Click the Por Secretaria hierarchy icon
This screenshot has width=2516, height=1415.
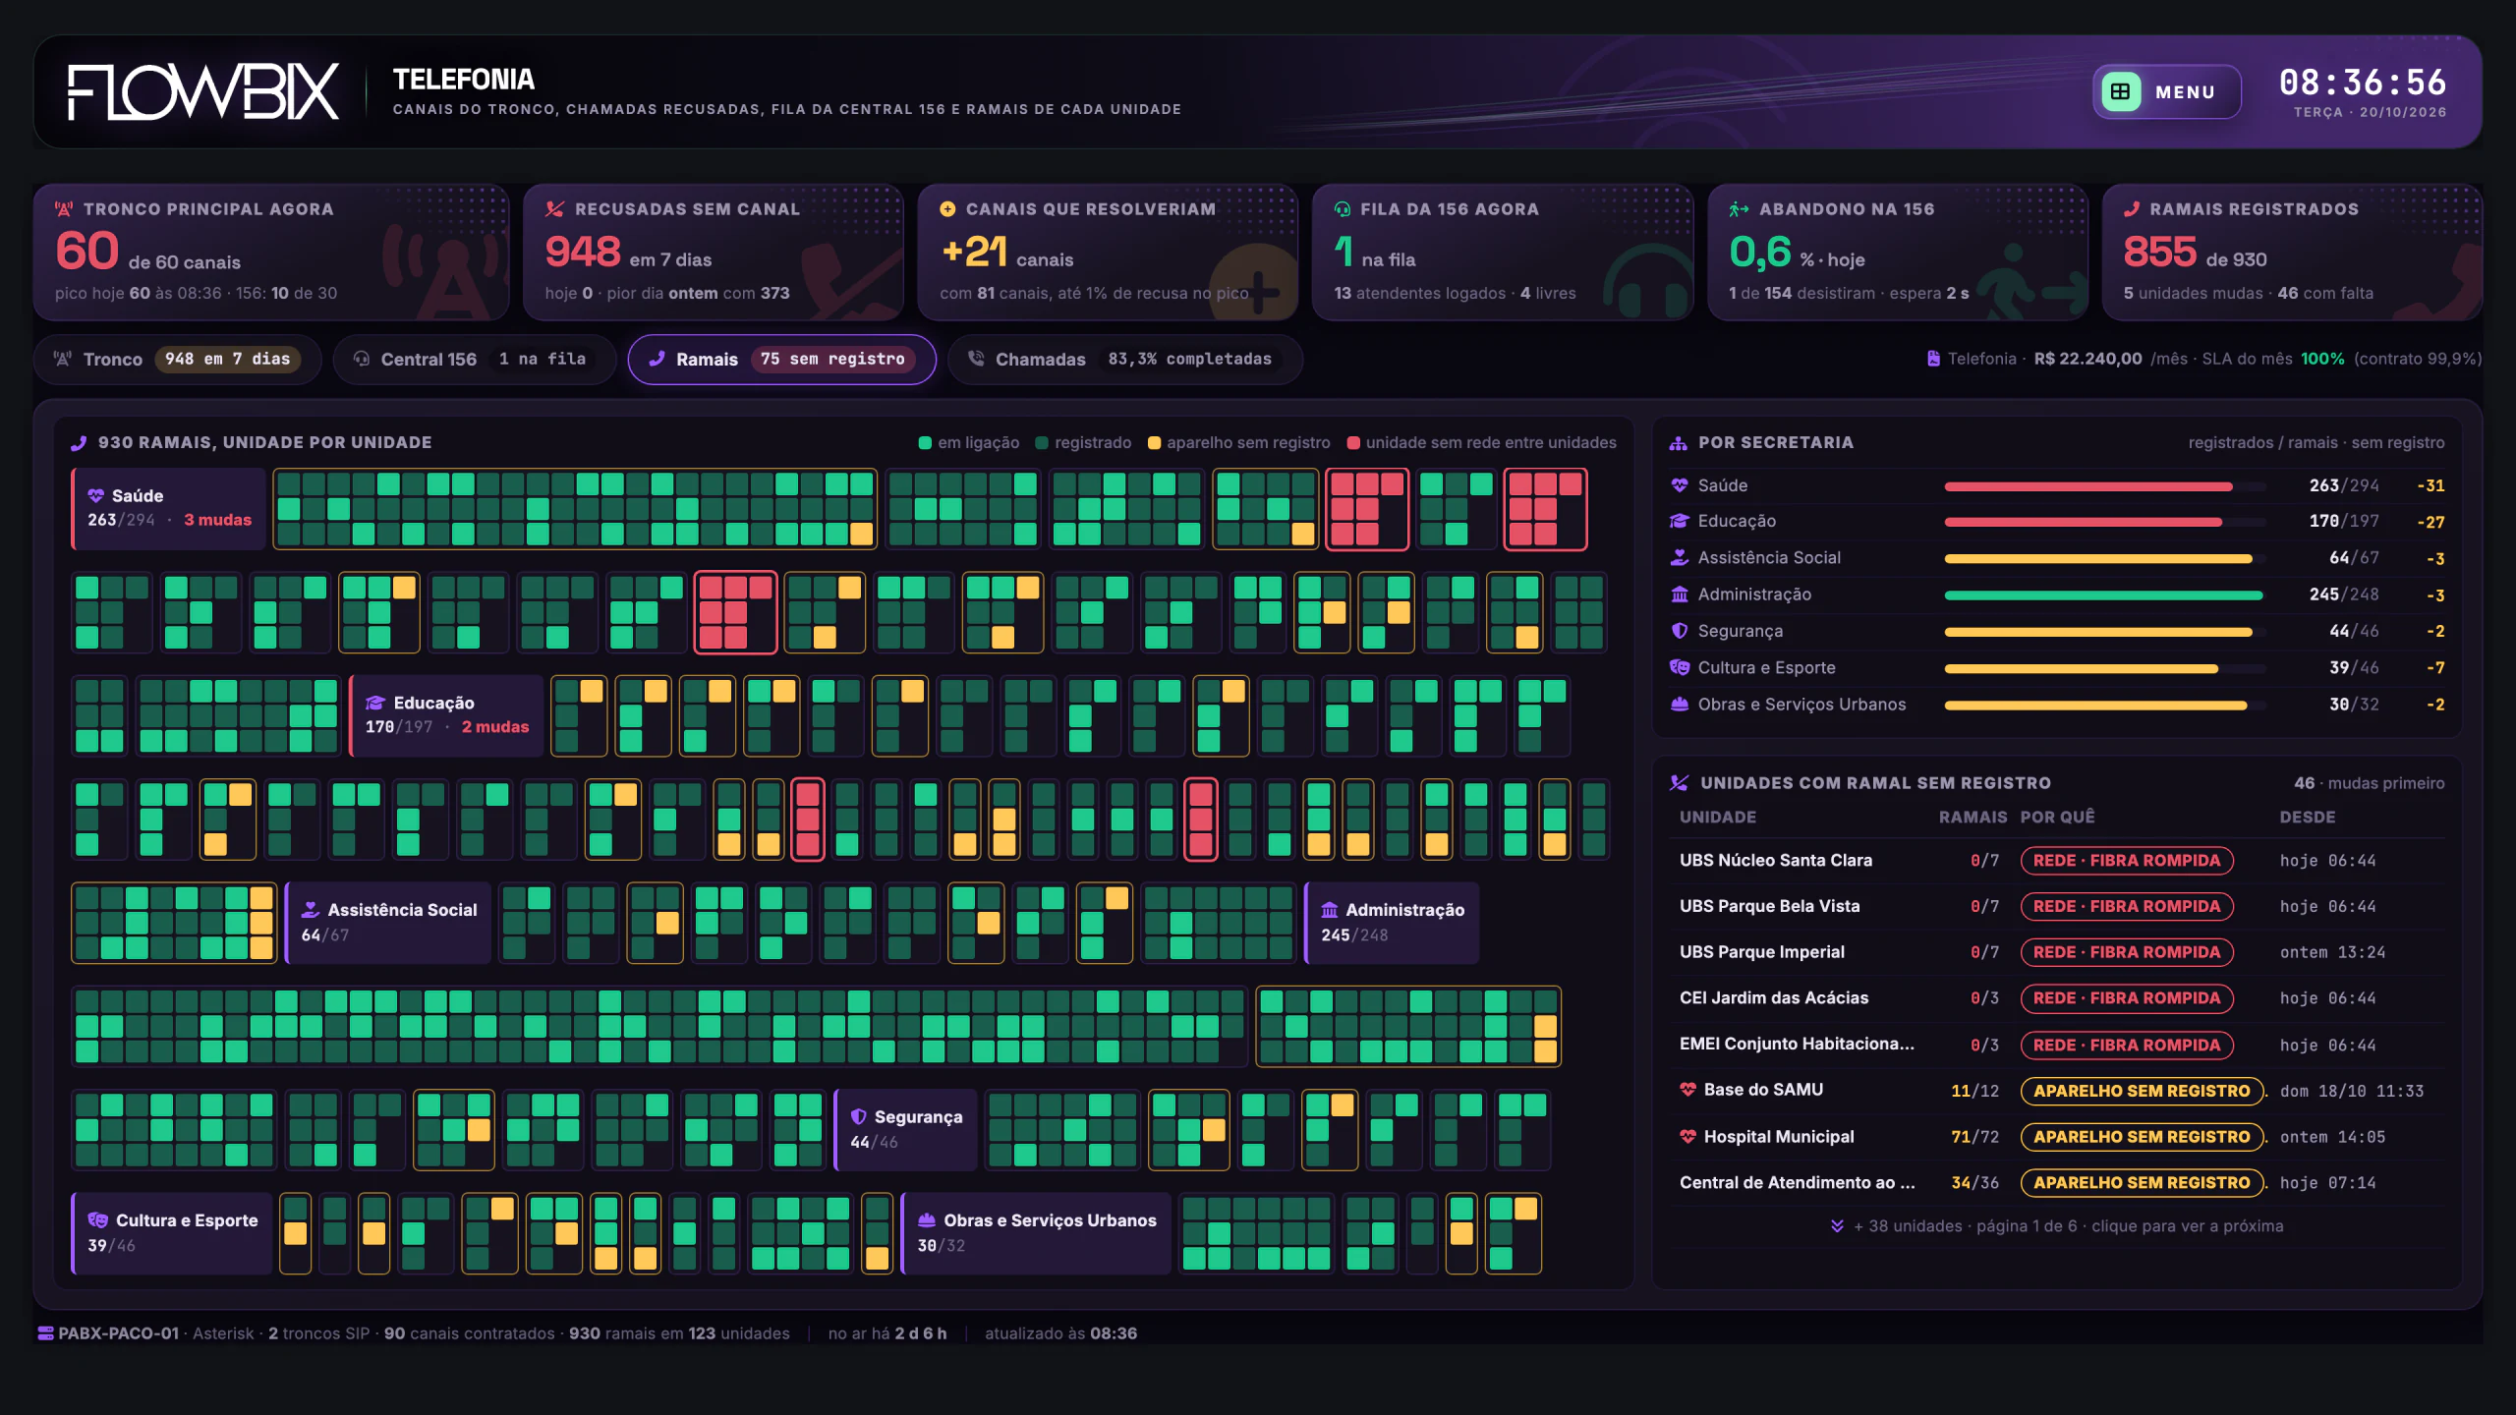[x=1679, y=443]
